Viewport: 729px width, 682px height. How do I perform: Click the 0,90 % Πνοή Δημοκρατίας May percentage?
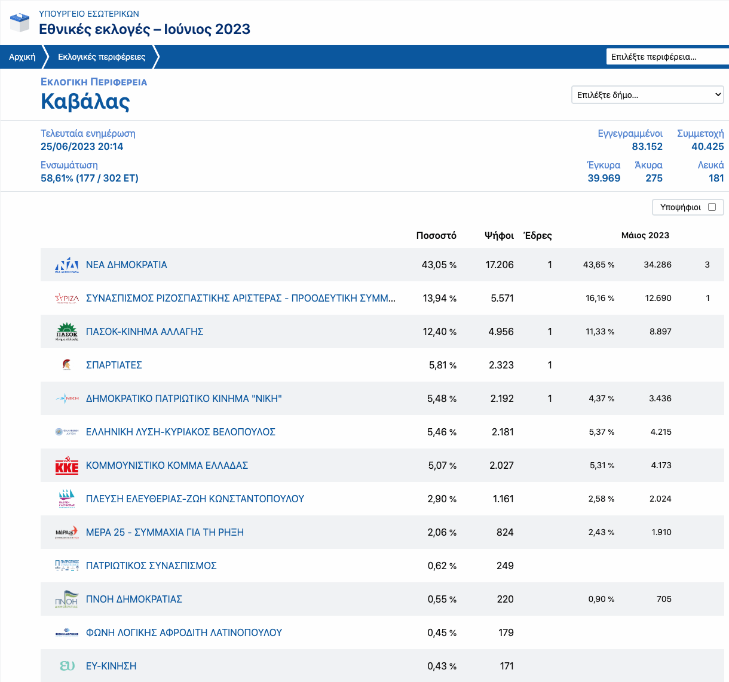(601, 599)
